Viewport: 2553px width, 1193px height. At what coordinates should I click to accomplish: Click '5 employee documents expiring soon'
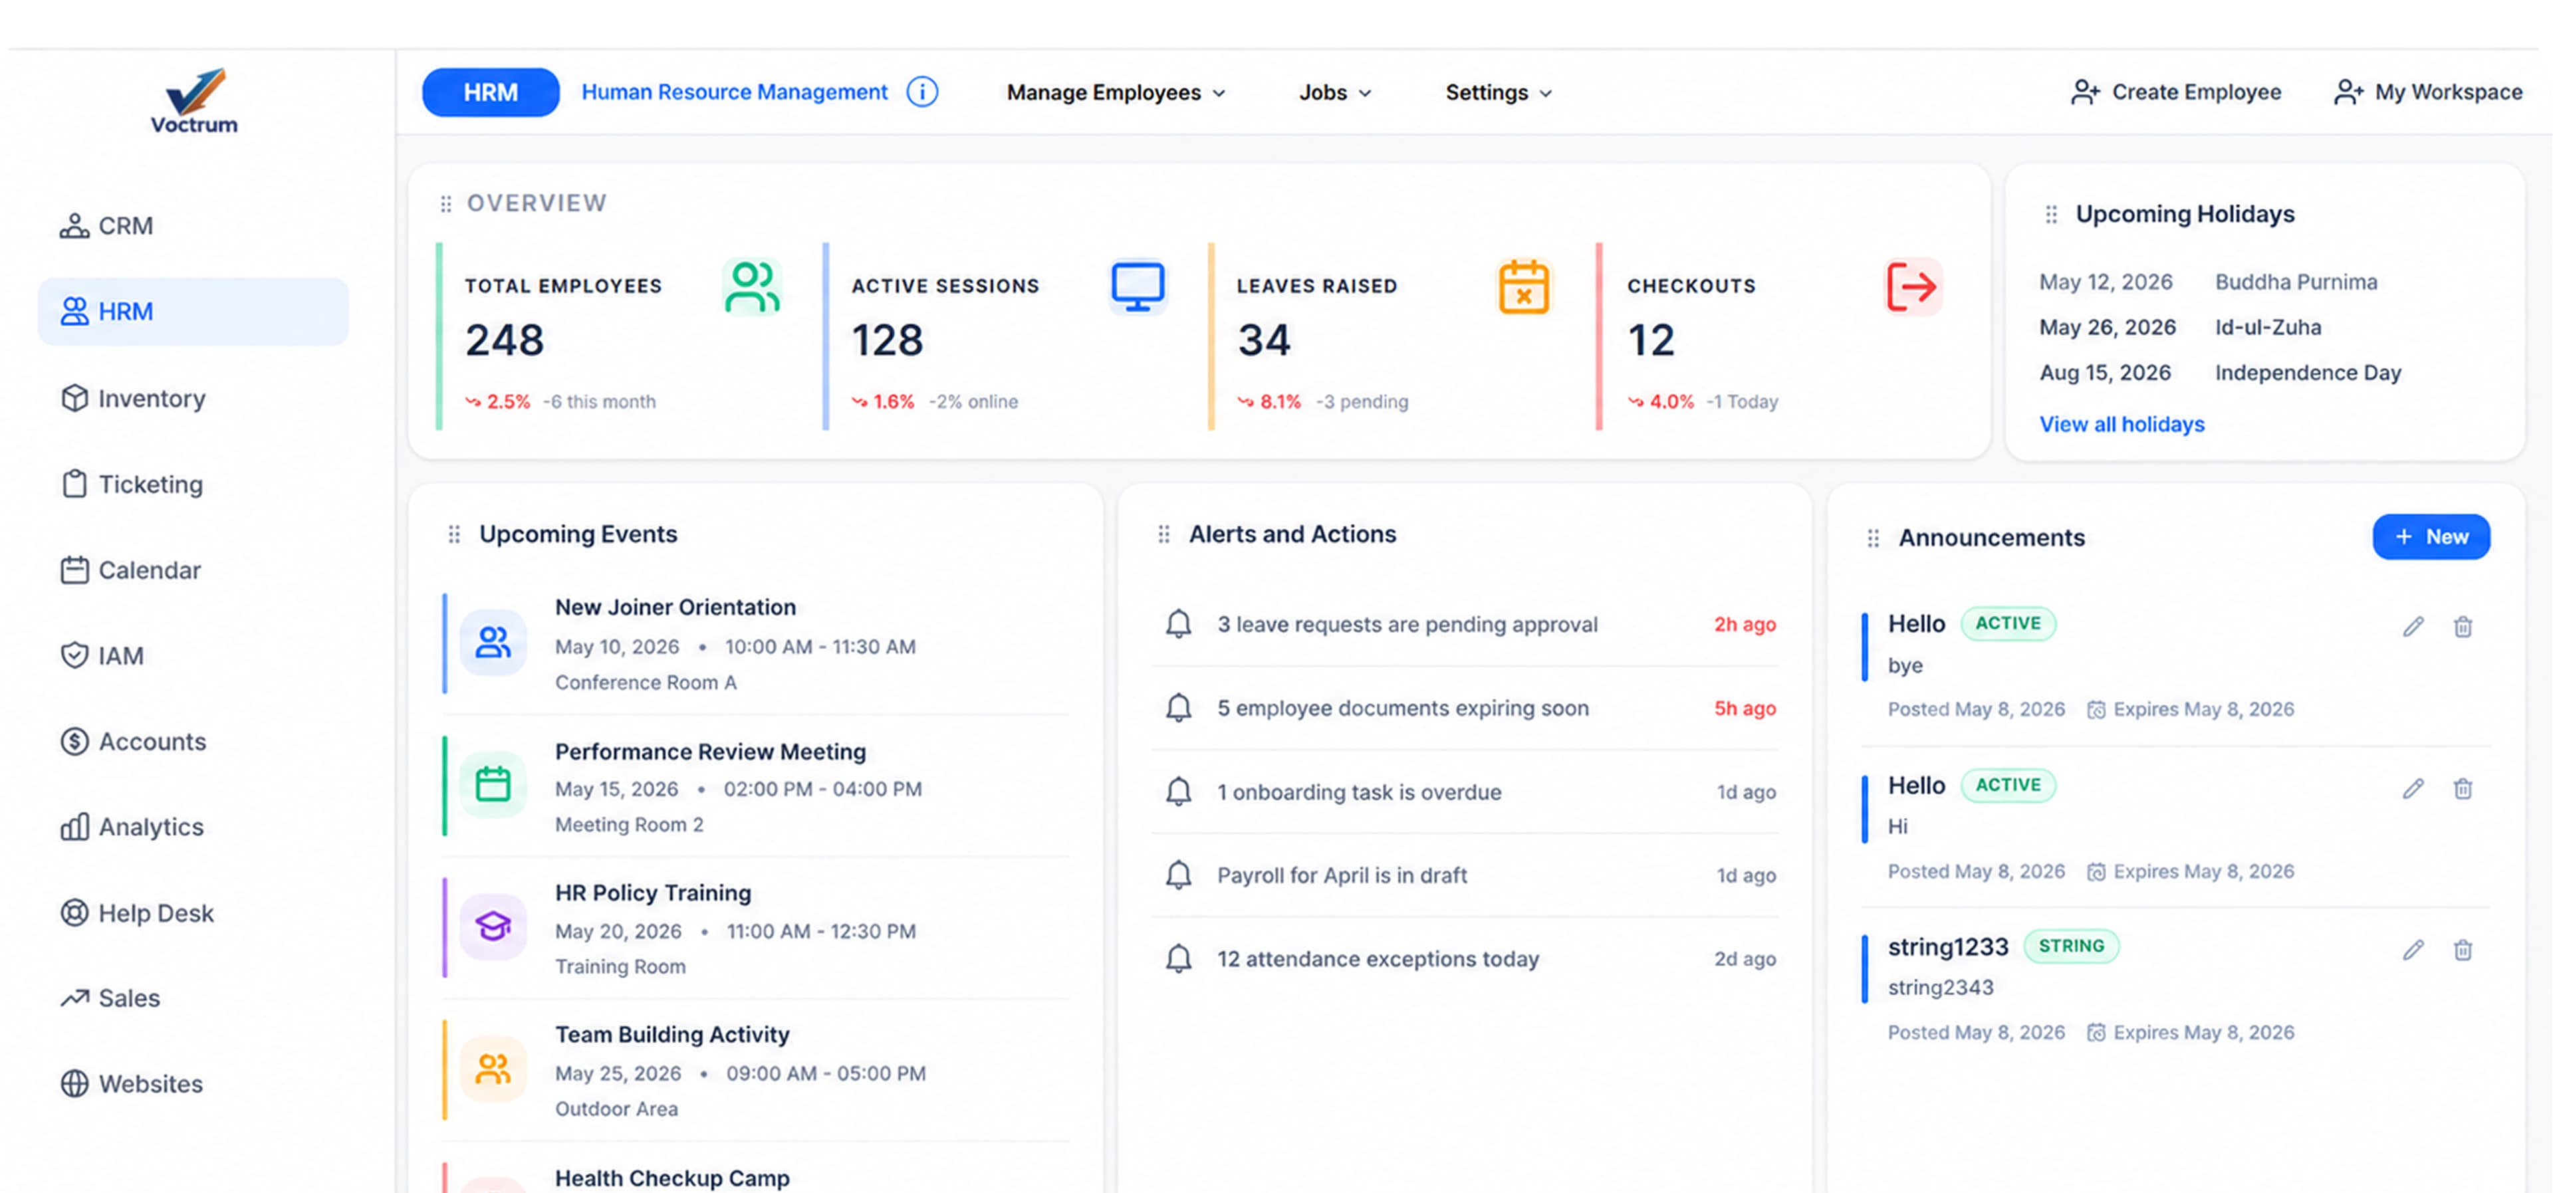click(x=1402, y=708)
